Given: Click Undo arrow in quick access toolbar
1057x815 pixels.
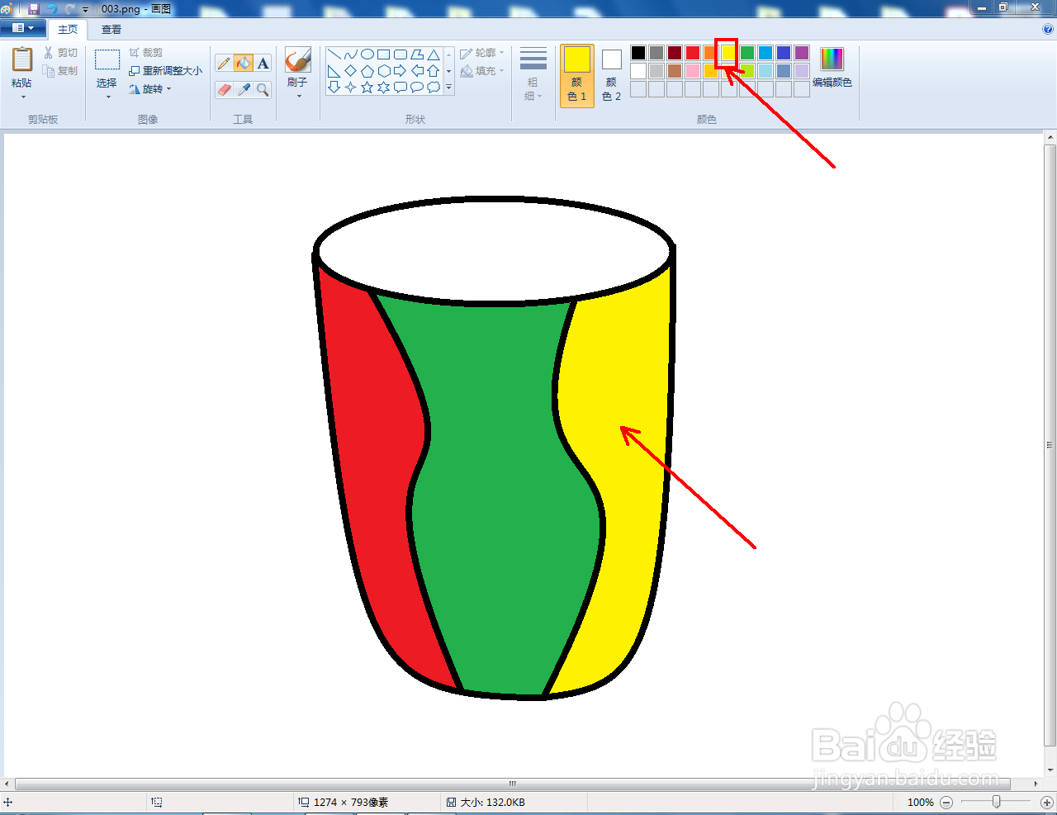Looking at the screenshot, I should click(x=52, y=8).
